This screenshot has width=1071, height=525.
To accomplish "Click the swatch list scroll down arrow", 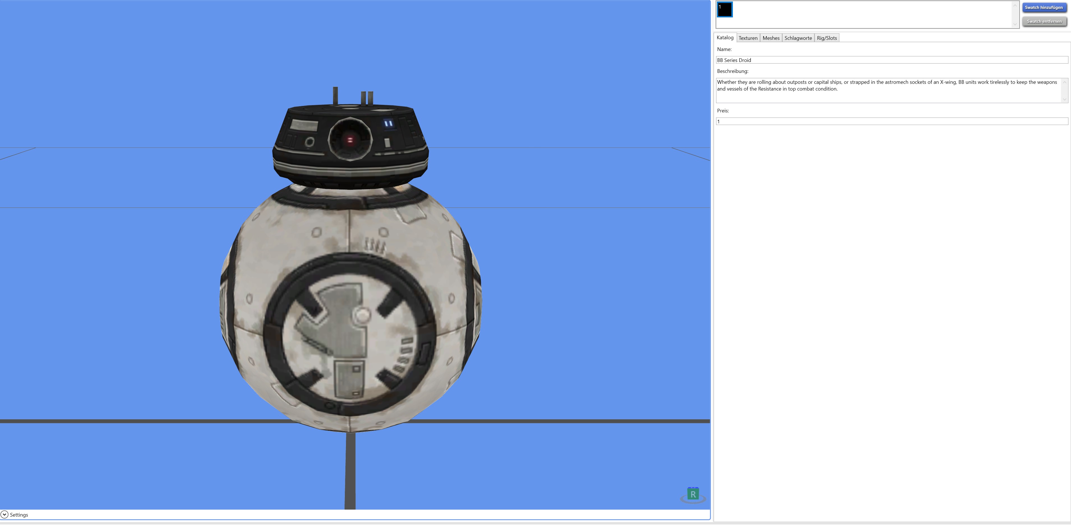I will coord(1014,24).
